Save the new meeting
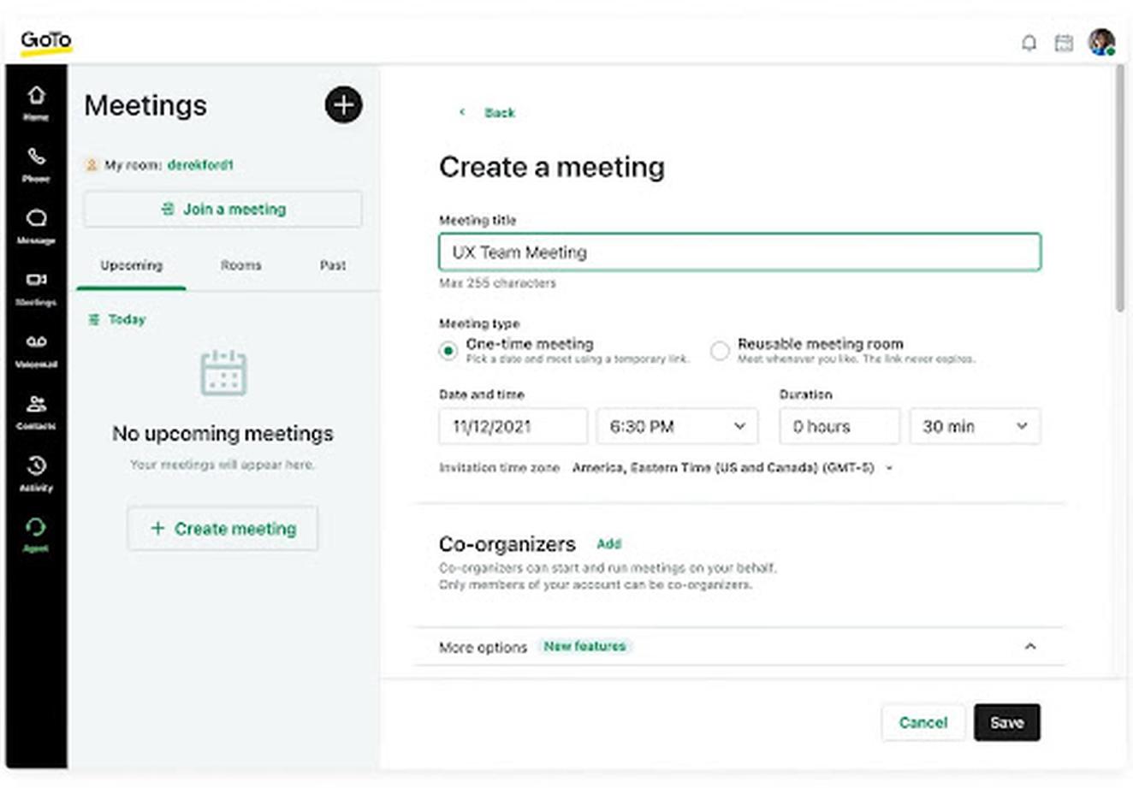This screenshot has height=788, width=1133. (1007, 723)
